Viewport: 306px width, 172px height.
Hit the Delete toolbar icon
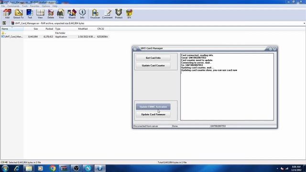pyautogui.click(x=51, y=14)
